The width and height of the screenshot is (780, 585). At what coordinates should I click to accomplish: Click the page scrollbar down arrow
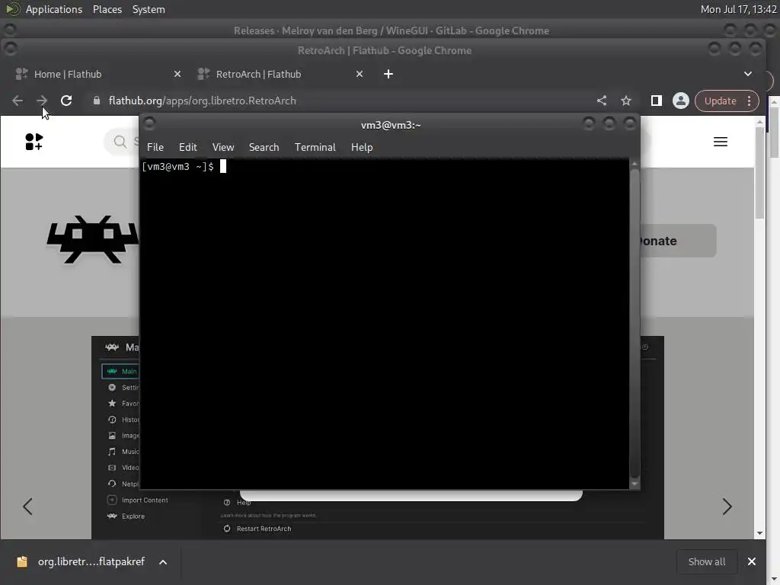pos(759,533)
